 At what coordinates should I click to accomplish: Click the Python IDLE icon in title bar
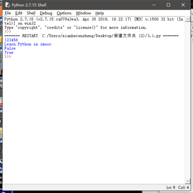point(8,5)
